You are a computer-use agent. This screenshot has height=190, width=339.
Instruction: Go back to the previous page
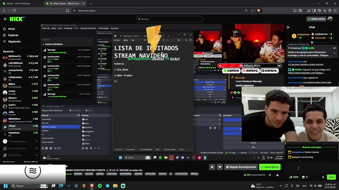(x=4, y=11)
